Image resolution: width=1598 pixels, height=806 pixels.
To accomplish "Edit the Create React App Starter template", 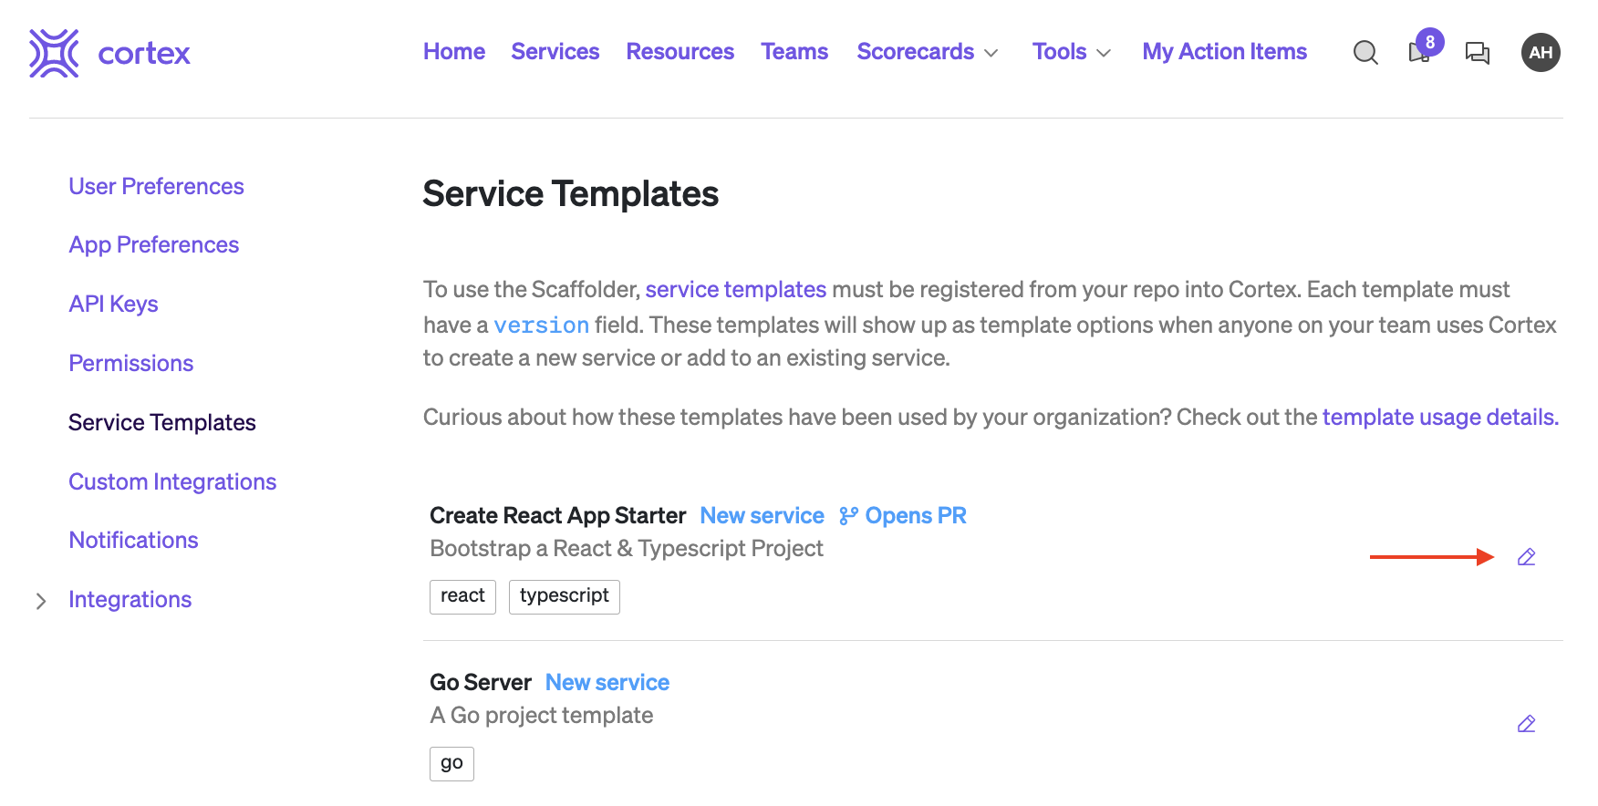I will [x=1527, y=557].
